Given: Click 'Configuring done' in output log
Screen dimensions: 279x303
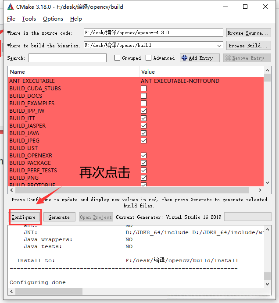Looking at the screenshot, I should (x=38, y=282).
